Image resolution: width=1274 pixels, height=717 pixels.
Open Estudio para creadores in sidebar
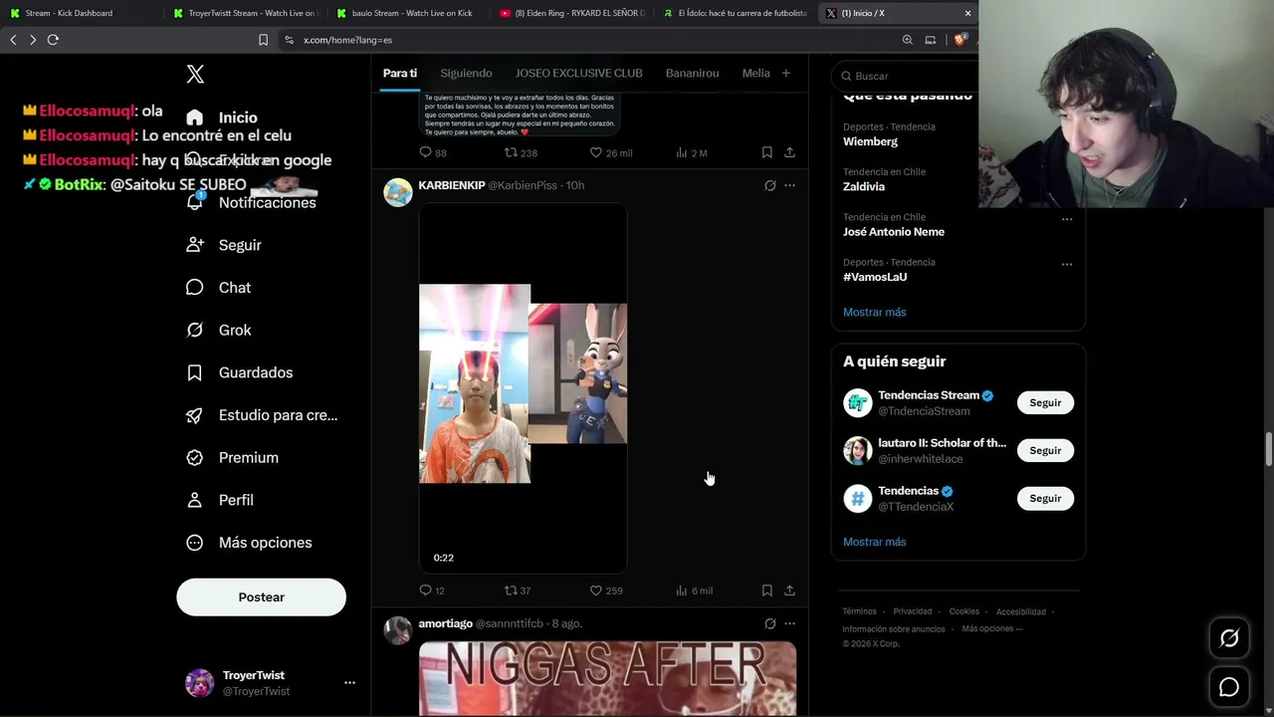[x=262, y=415]
